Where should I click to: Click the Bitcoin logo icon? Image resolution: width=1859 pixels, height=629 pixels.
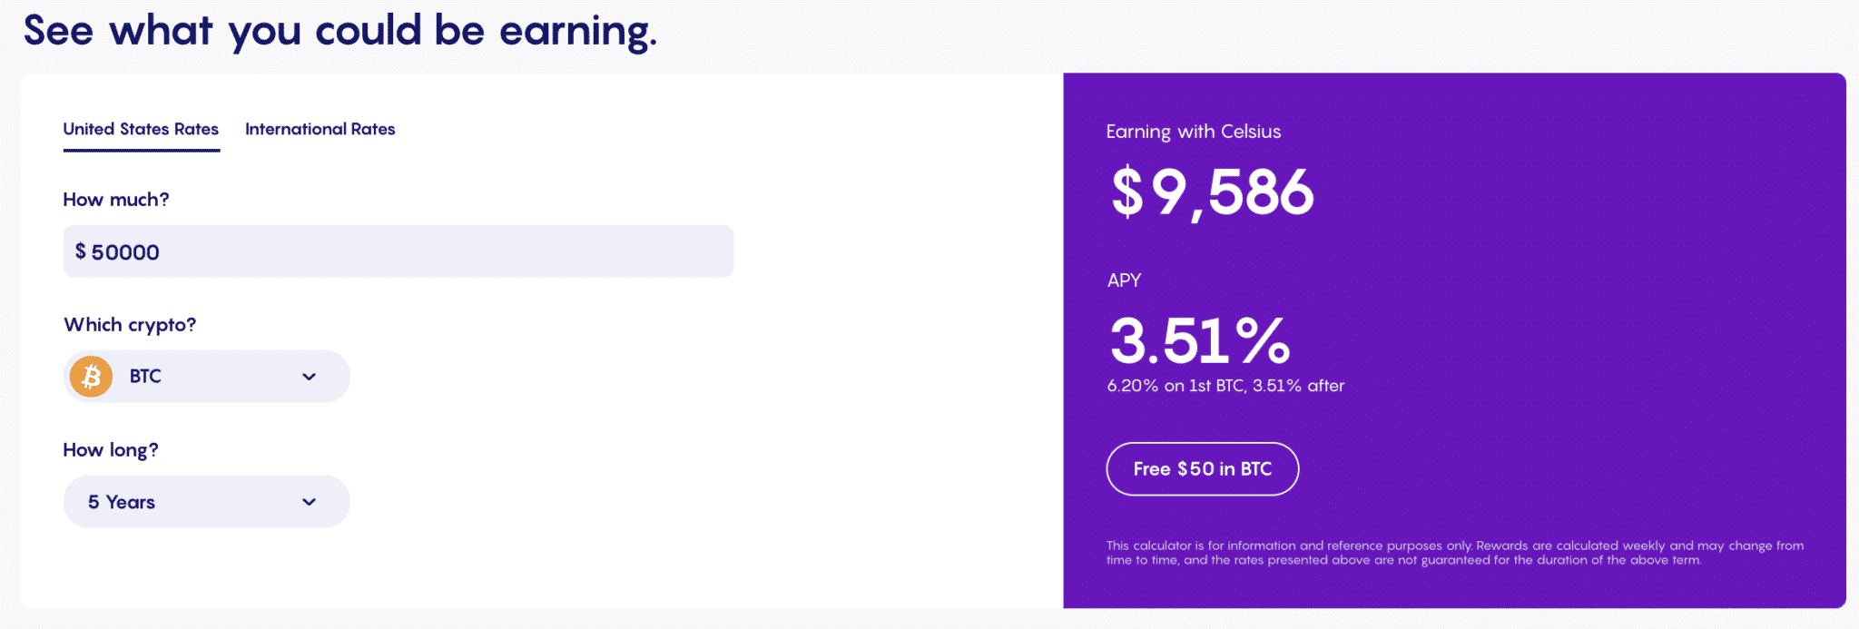(90, 376)
